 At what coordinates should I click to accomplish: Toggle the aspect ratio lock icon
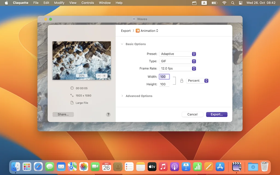click(182, 80)
